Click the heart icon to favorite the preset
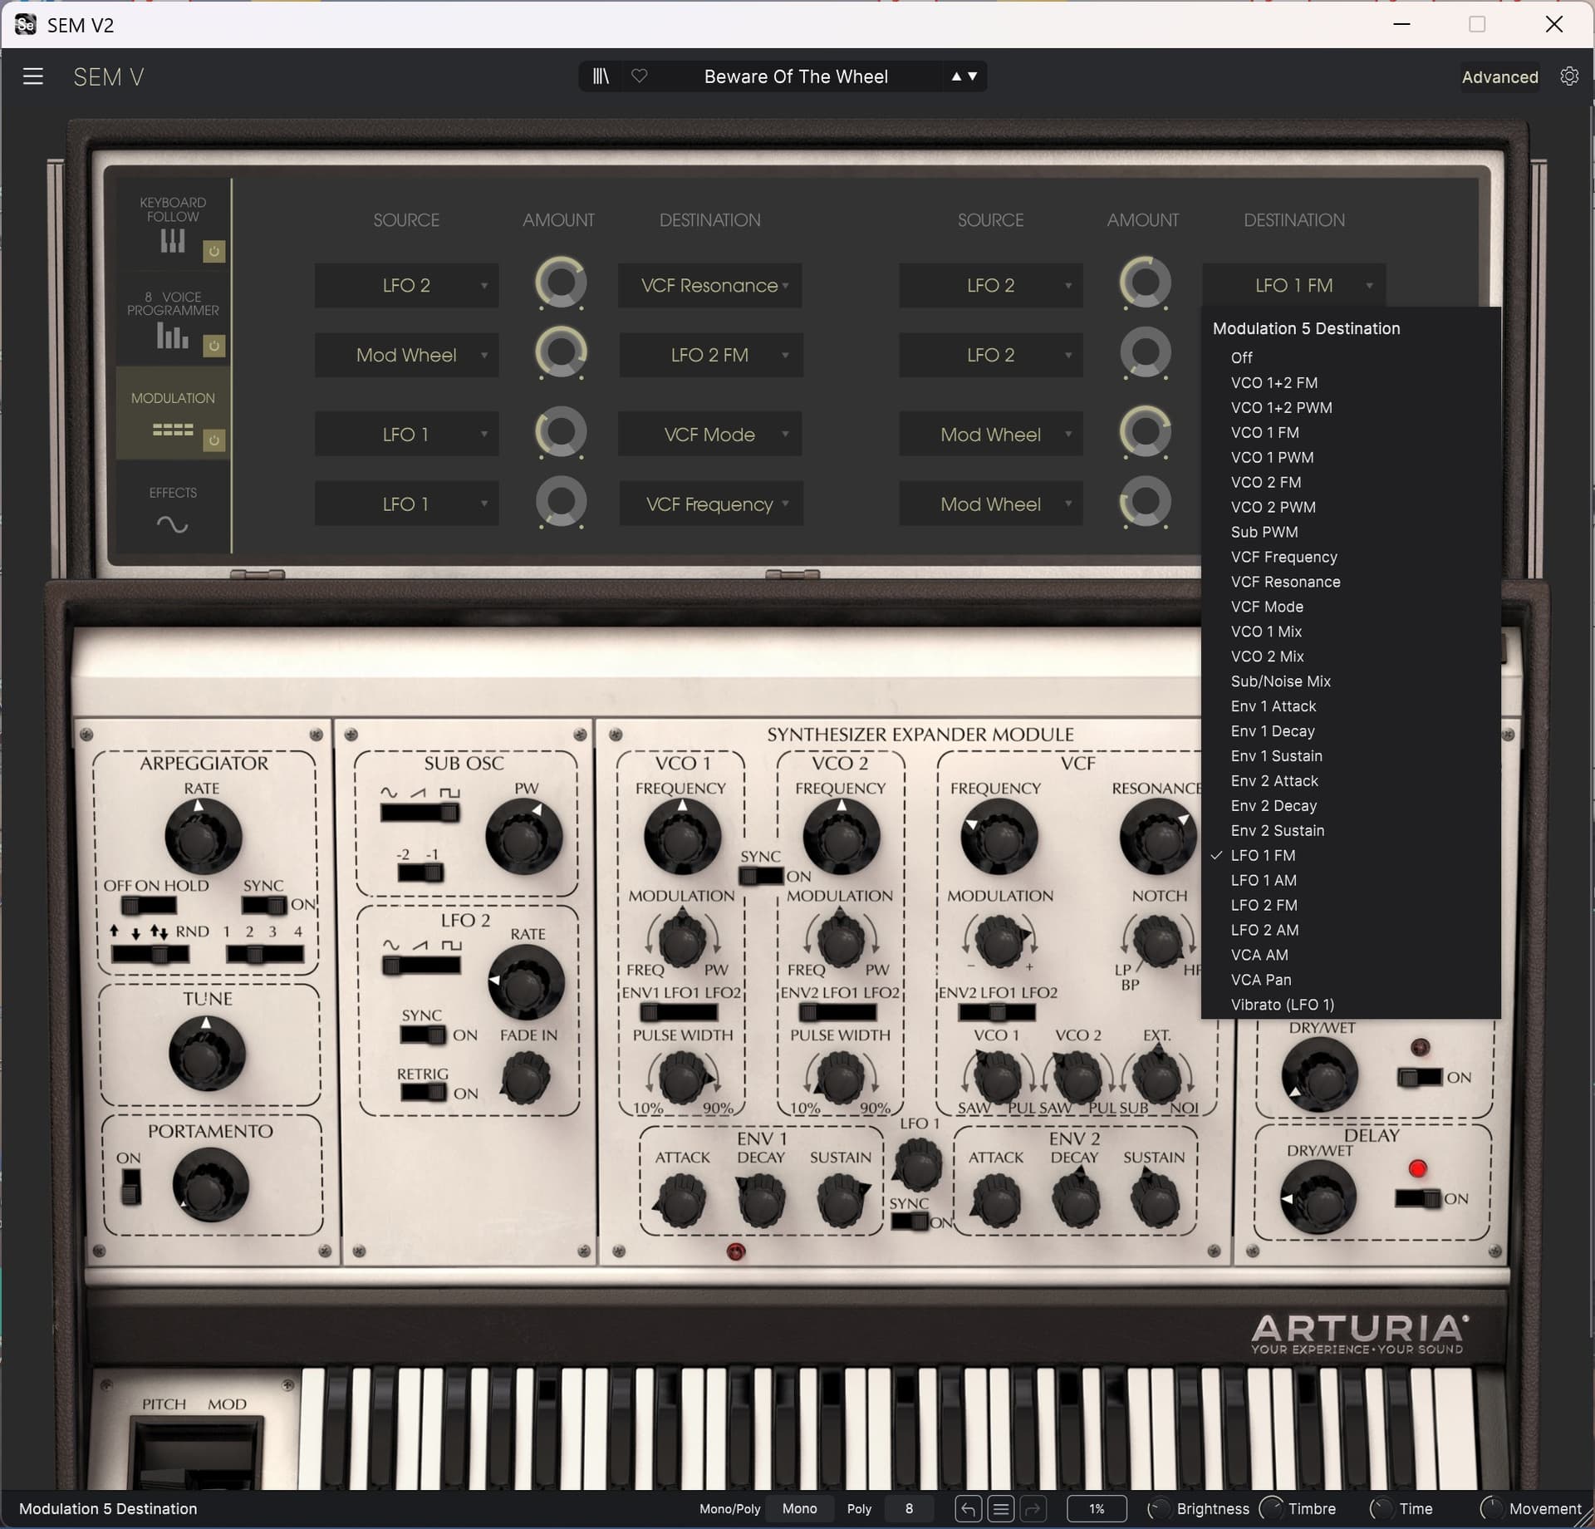This screenshot has width=1595, height=1529. pyautogui.click(x=639, y=76)
